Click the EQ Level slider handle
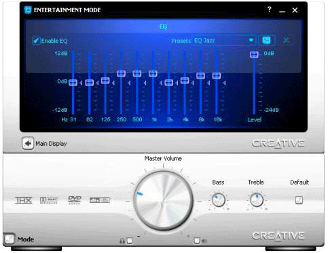This screenshot has height=253, width=330. pyautogui.click(x=254, y=54)
